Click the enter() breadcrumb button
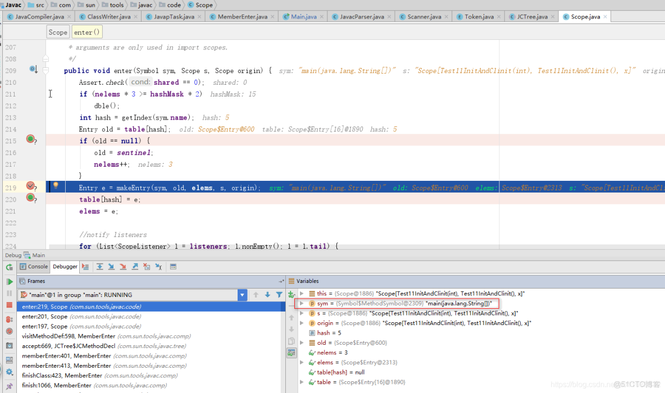665x393 pixels. click(x=86, y=32)
